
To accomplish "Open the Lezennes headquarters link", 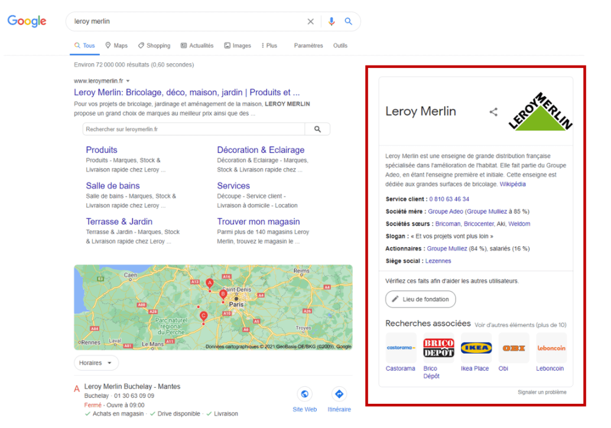I will pyautogui.click(x=438, y=261).
